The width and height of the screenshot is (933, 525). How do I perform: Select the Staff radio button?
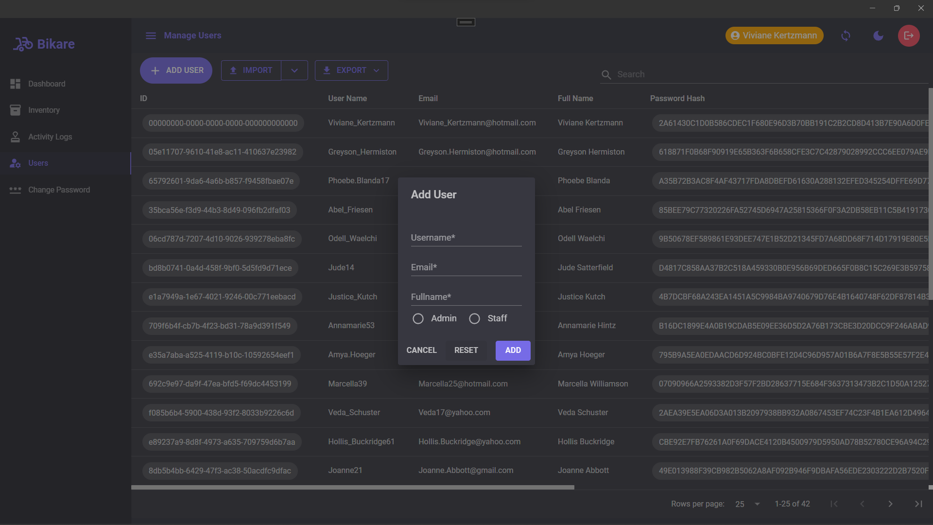474,318
